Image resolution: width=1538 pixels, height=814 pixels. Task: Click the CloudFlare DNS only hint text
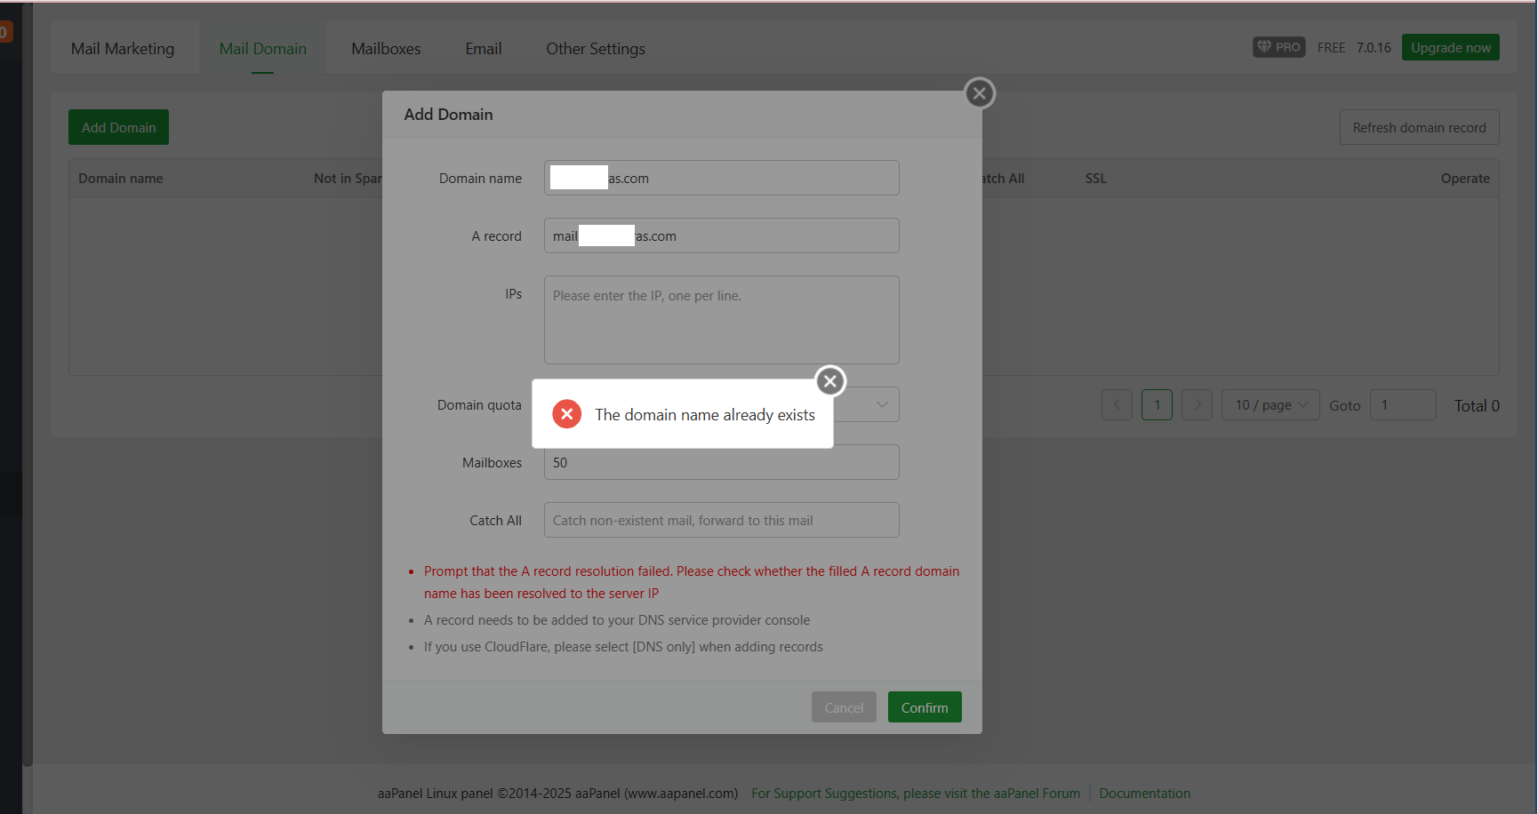tap(623, 647)
